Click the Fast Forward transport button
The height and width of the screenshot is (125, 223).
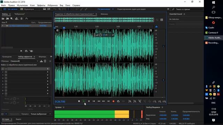click(103, 101)
